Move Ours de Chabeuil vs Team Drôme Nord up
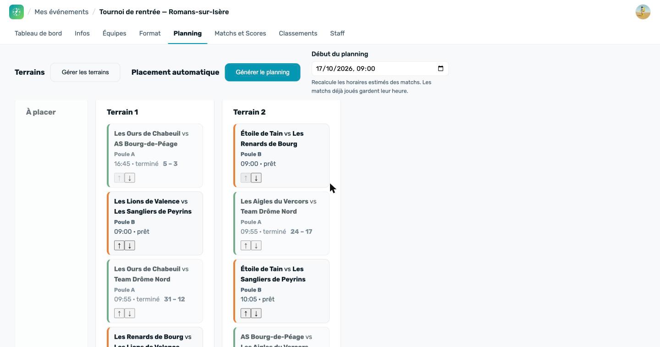Viewport: 660px width, 347px height. click(x=119, y=314)
